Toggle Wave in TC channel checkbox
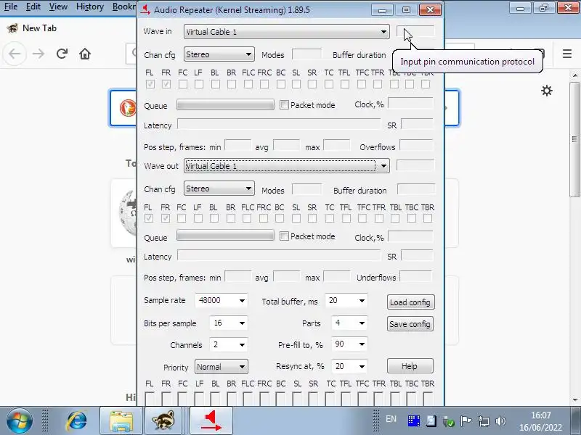 click(x=329, y=84)
